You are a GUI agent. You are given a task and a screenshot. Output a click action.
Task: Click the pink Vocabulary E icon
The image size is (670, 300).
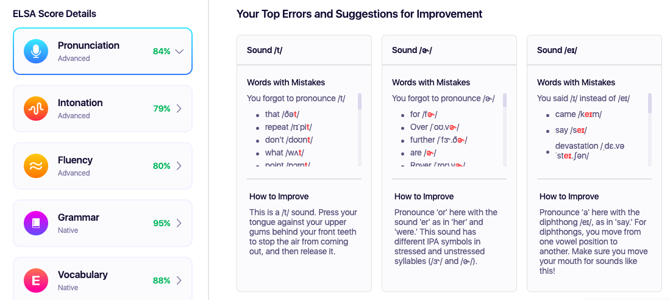[x=36, y=280]
